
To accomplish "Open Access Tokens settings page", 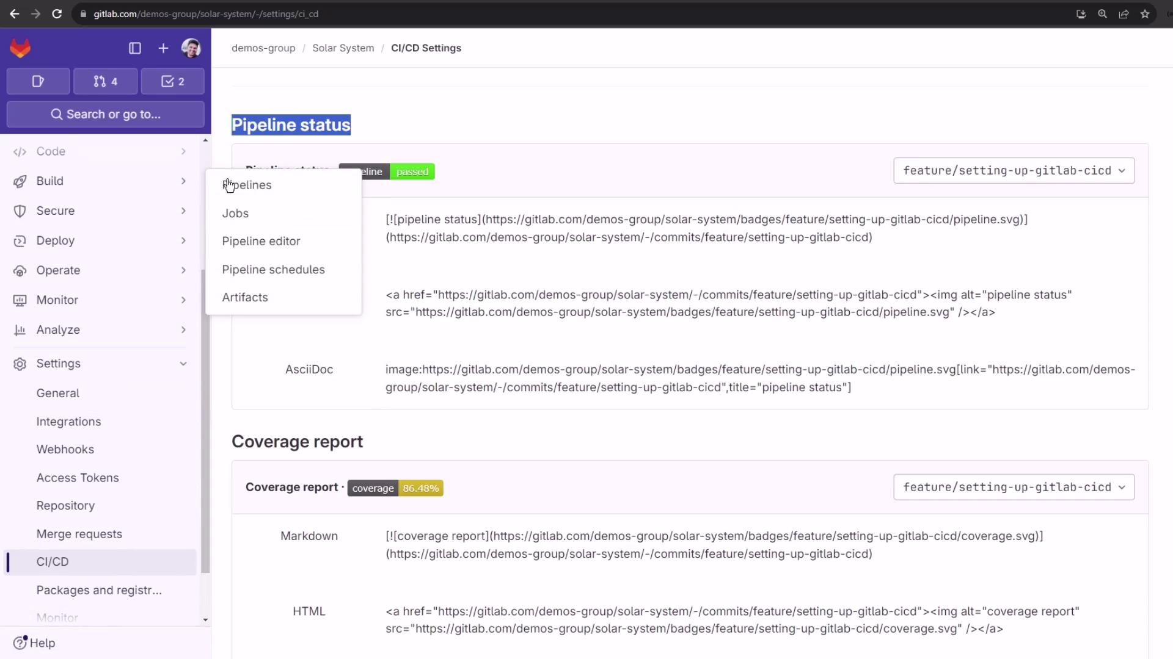I will 78,478.
